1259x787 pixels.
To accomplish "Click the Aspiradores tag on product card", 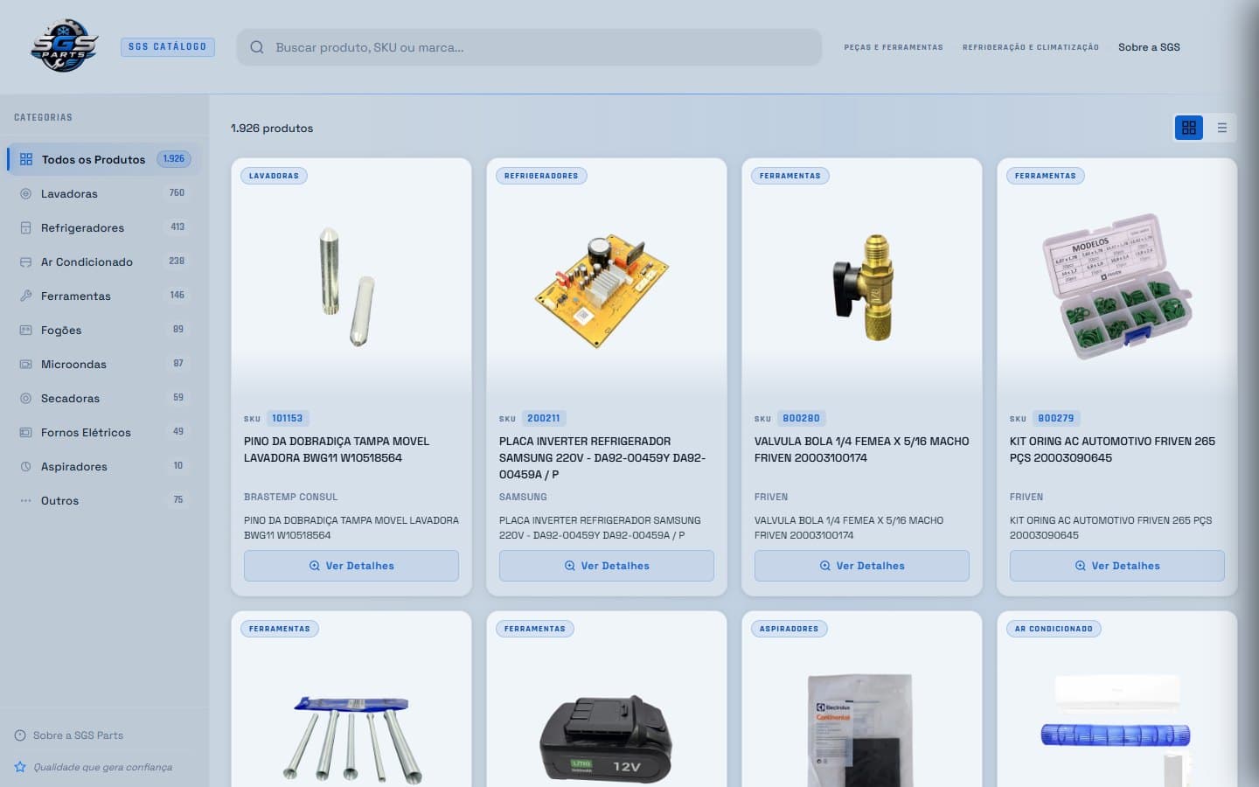I will (x=789, y=629).
